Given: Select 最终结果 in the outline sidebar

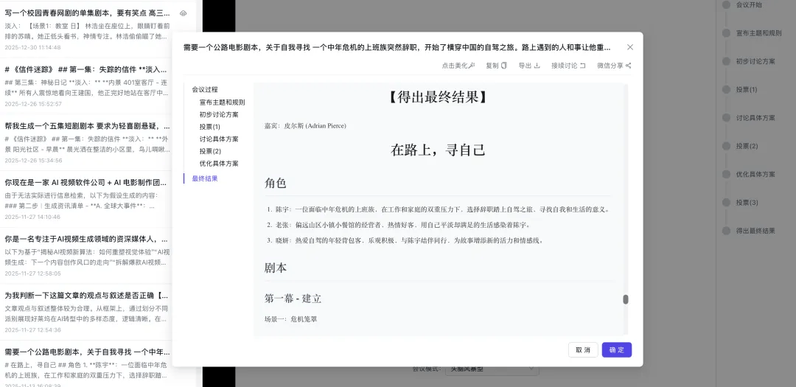Looking at the screenshot, I should [205, 178].
